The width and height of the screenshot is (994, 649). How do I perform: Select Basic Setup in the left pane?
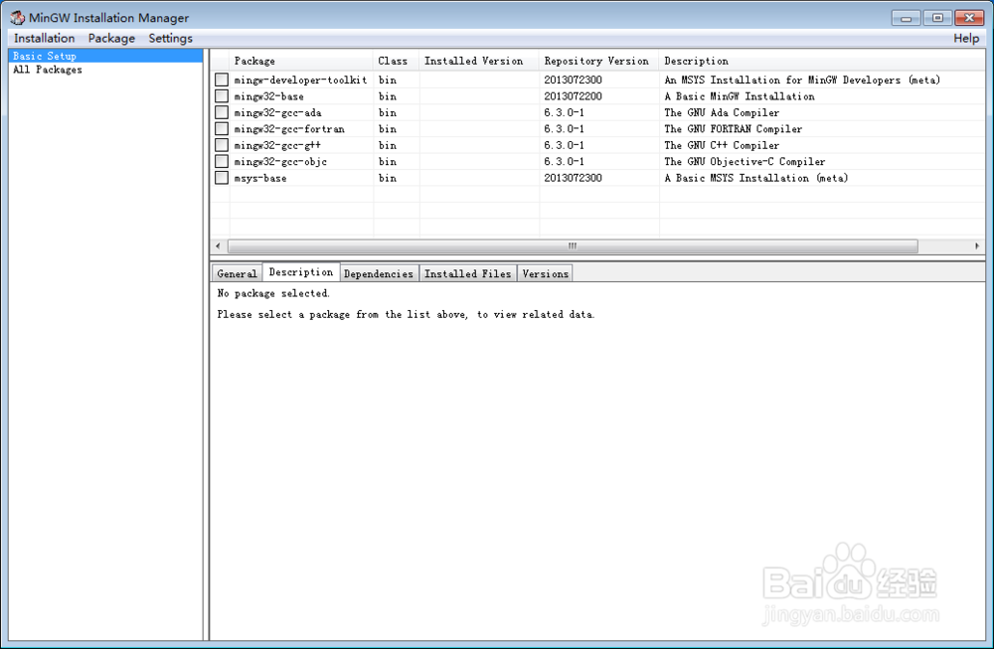click(105, 56)
